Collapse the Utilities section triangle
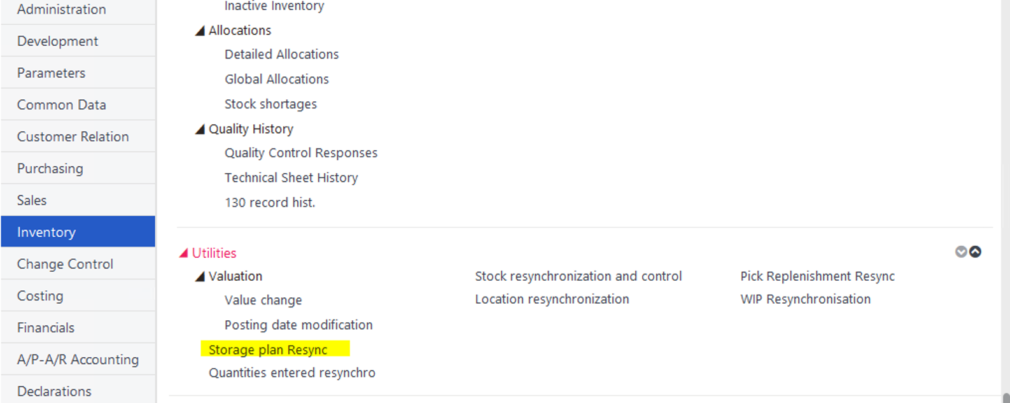The image size is (1010, 403). tap(183, 253)
